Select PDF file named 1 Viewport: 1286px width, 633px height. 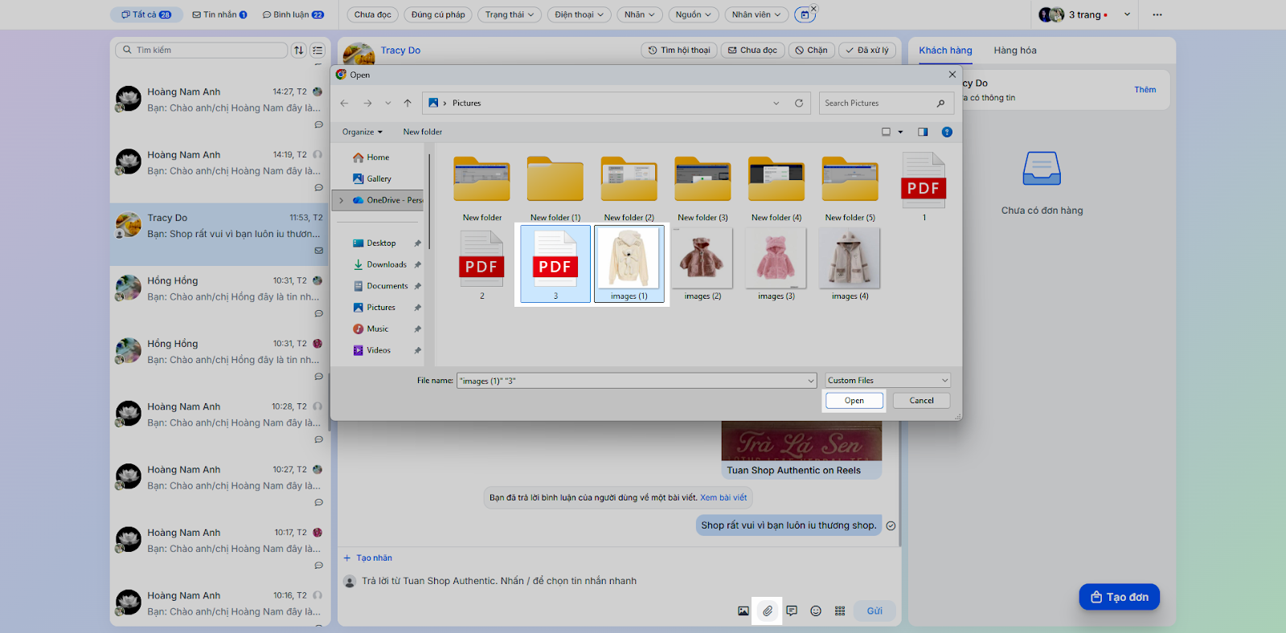[924, 187]
